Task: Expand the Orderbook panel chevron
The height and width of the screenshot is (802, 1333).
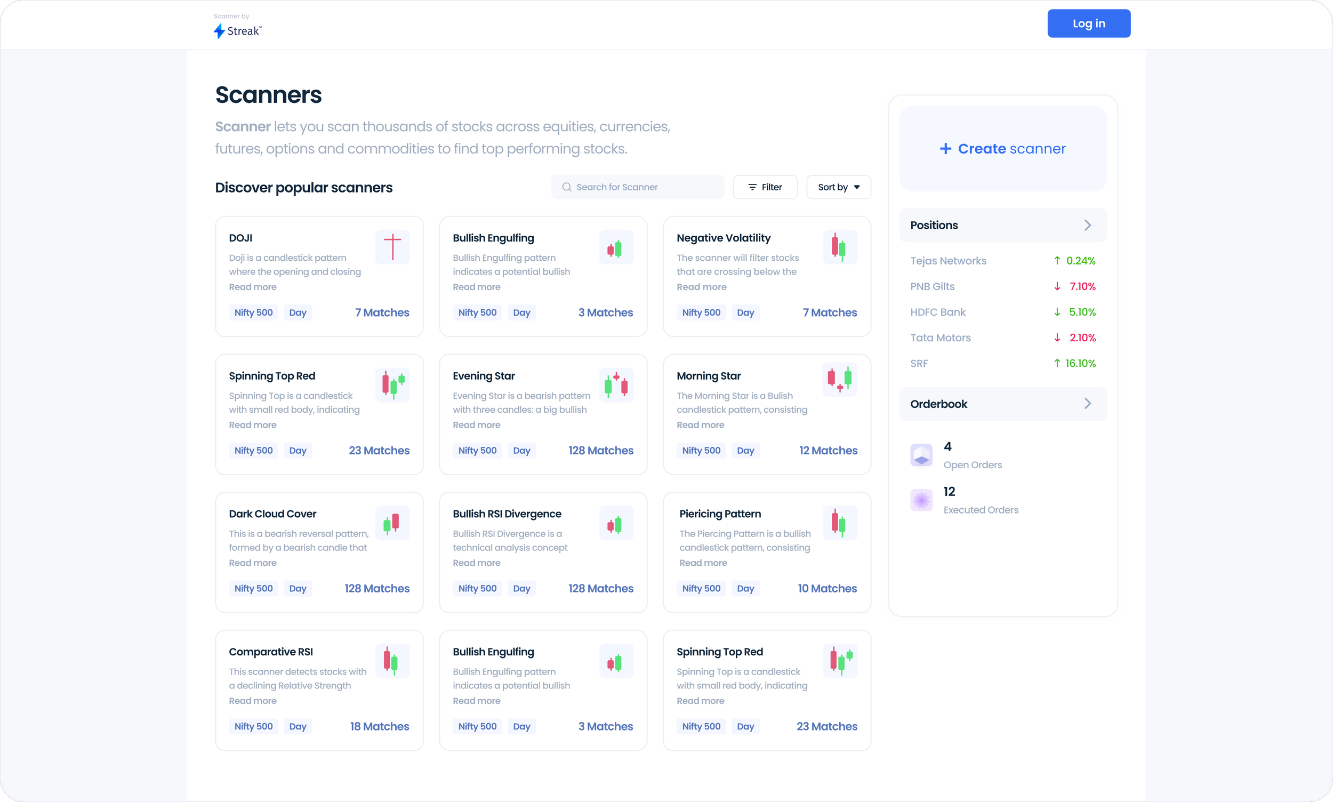Action: click(1088, 404)
